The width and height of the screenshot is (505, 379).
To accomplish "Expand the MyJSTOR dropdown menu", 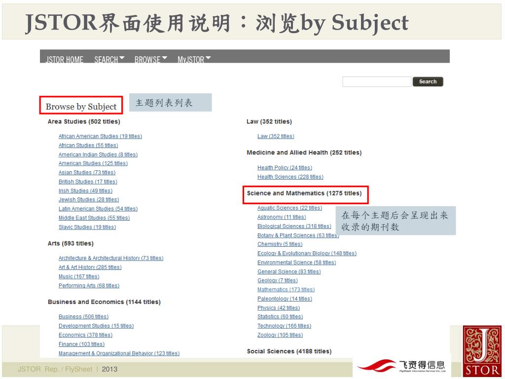I will pyautogui.click(x=194, y=59).
